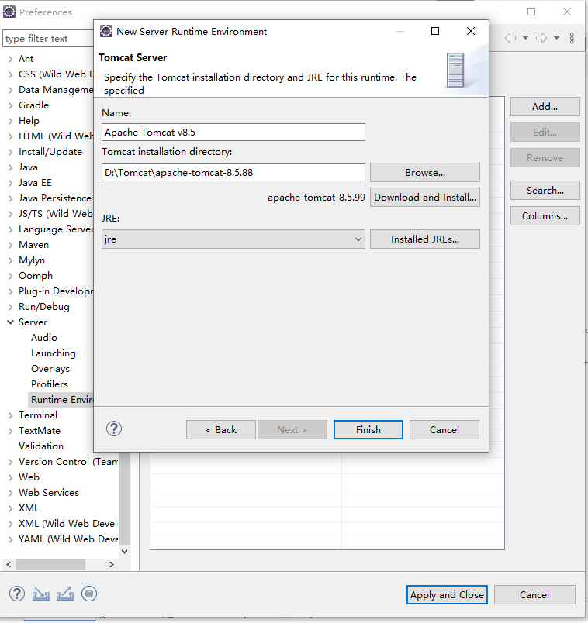This screenshot has height=623, width=588.
Task: Open the JRE combo box
Action: (233, 239)
